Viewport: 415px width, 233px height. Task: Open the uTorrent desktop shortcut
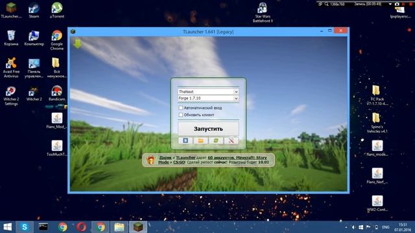point(57,10)
